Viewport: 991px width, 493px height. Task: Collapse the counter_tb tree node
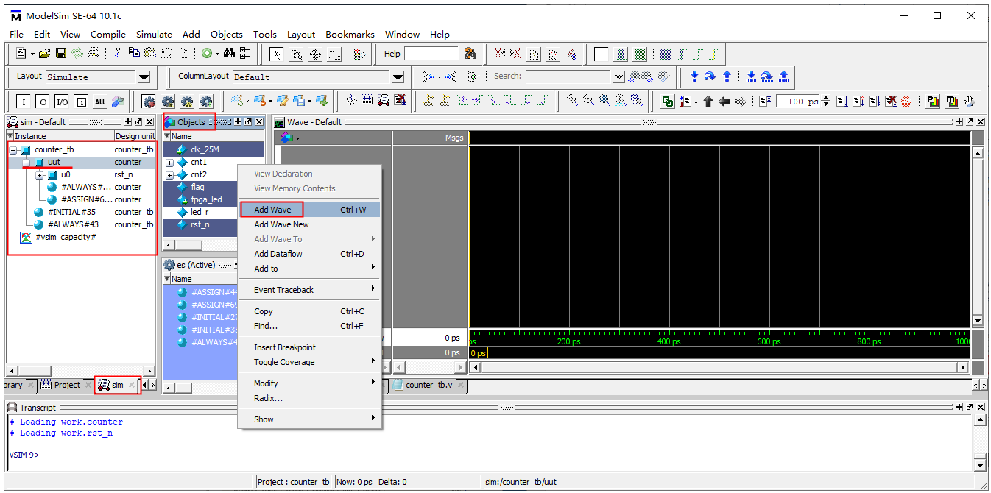(13, 150)
